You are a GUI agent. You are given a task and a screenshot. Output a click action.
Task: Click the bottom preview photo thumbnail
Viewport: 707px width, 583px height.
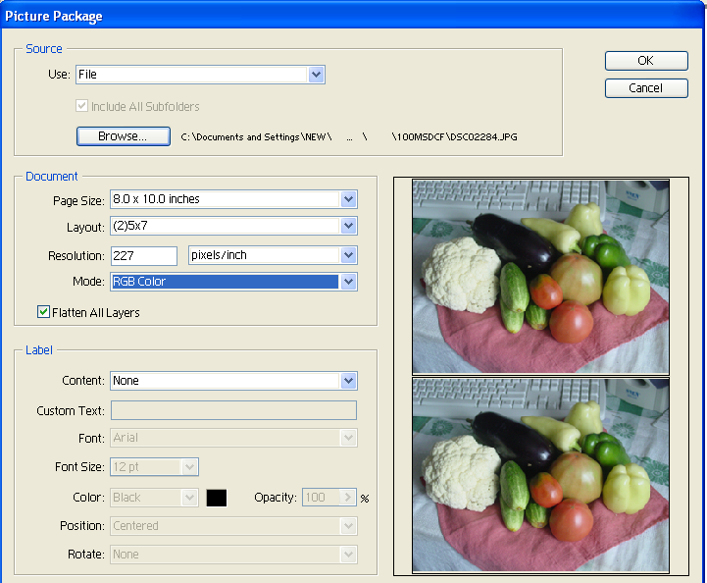[x=540, y=475]
